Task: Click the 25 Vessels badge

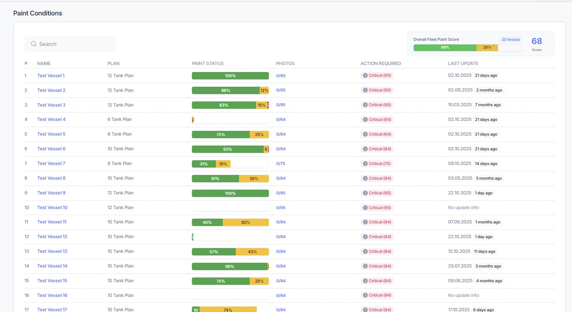Action: [x=510, y=40]
